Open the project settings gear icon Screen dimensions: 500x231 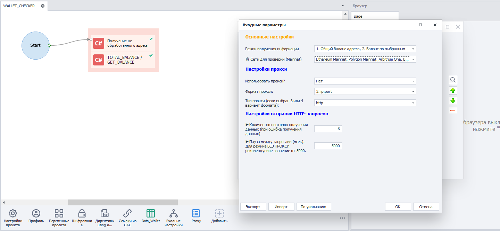point(13,213)
